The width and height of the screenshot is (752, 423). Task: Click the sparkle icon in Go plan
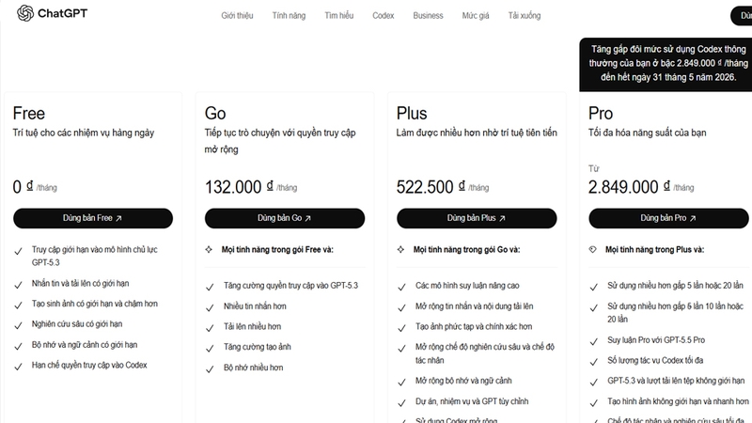click(209, 249)
